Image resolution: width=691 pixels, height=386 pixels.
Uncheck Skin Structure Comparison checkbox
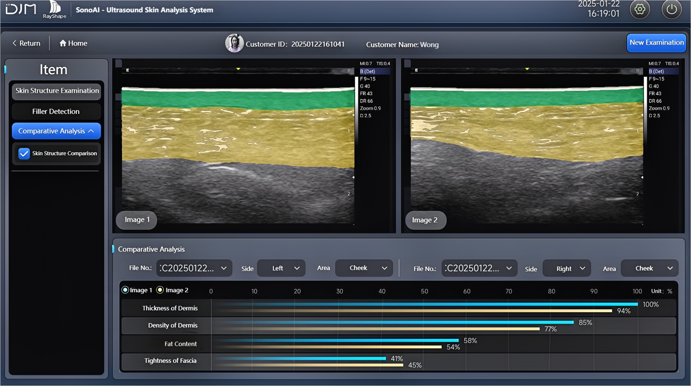pyautogui.click(x=24, y=153)
